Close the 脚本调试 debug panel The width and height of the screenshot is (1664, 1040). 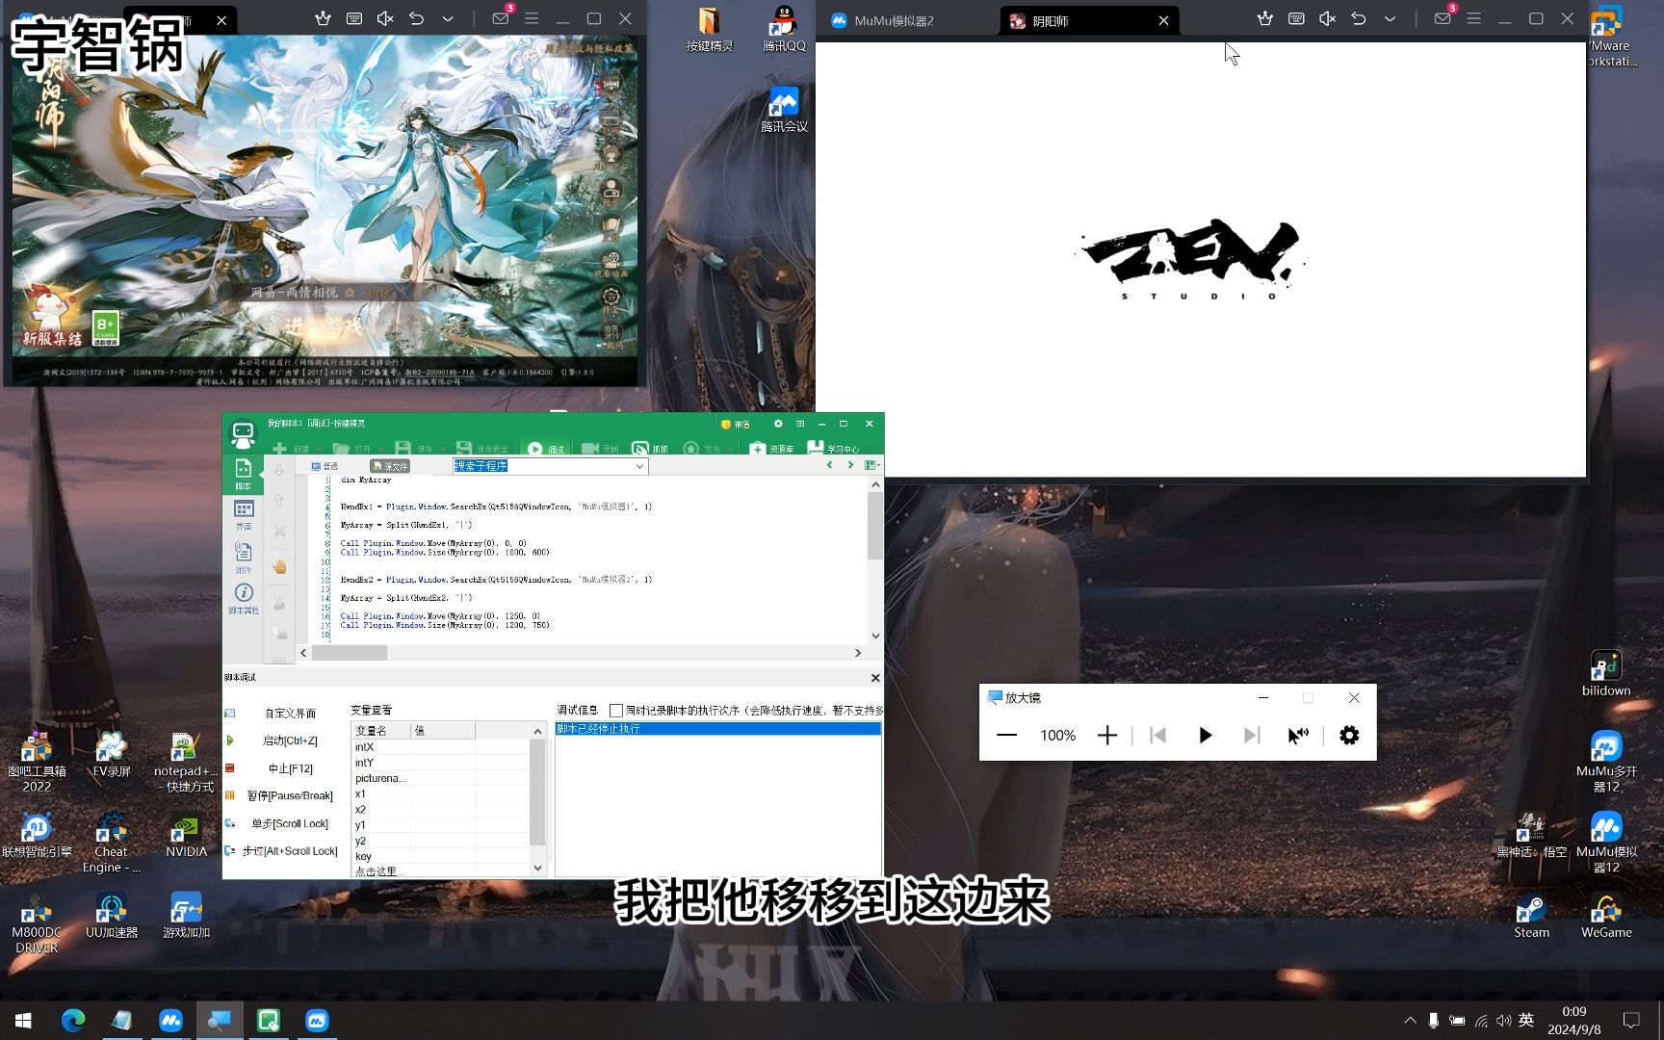click(874, 678)
